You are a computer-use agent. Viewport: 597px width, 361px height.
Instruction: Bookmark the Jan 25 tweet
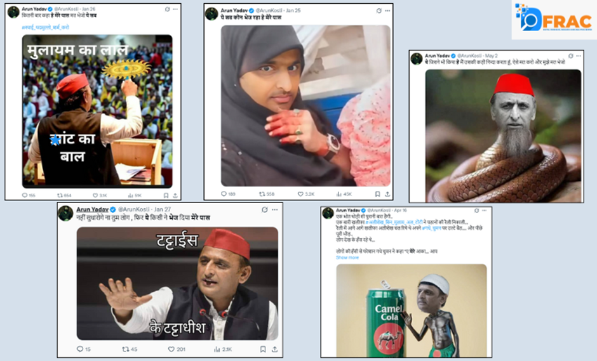377,194
